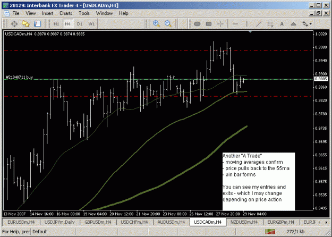Select the trendline drawing tool

tap(259, 24)
